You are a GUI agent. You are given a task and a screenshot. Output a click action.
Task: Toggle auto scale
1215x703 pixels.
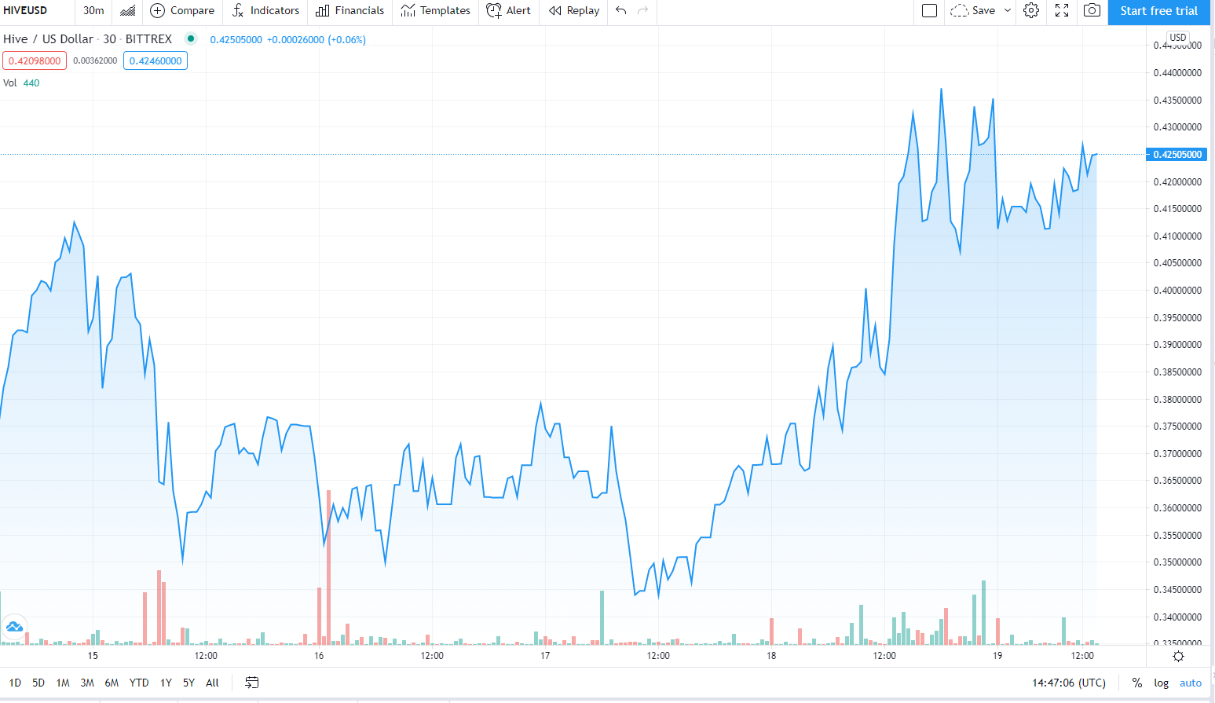[x=1191, y=683]
